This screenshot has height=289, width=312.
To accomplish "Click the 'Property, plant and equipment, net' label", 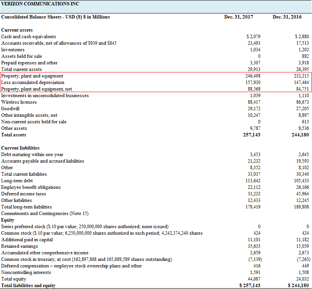I will coord(37,89).
